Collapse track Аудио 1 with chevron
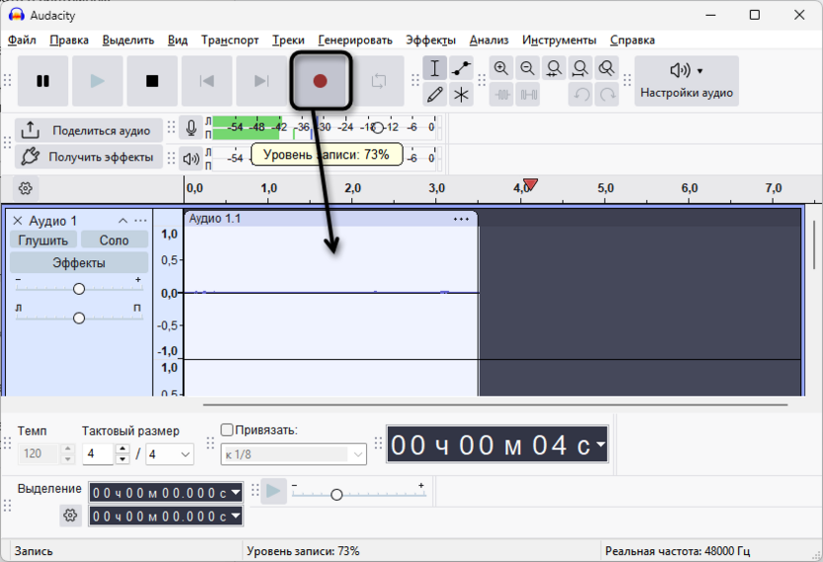823x562 pixels. [x=123, y=221]
